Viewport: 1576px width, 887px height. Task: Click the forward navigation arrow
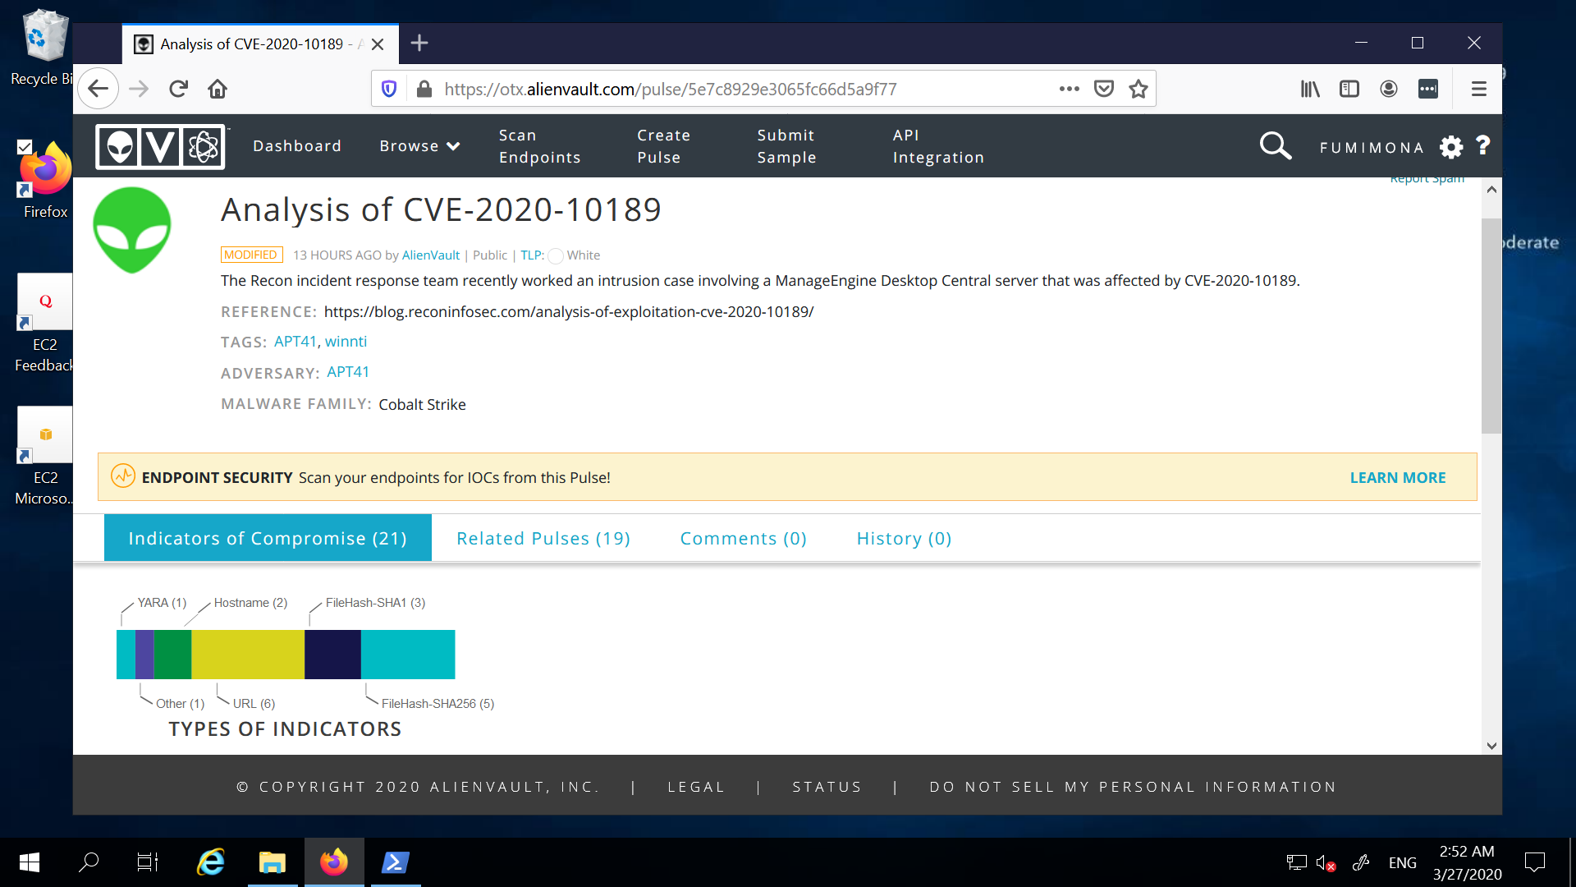click(139, 89)
